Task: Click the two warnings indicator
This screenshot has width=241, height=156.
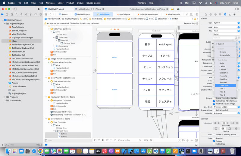Action: click(x=173, y=9)
